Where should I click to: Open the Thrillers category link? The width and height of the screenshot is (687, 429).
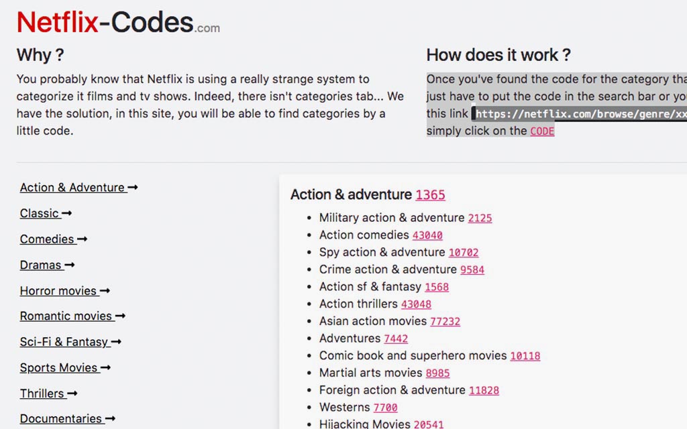click(x=42, y=393)
